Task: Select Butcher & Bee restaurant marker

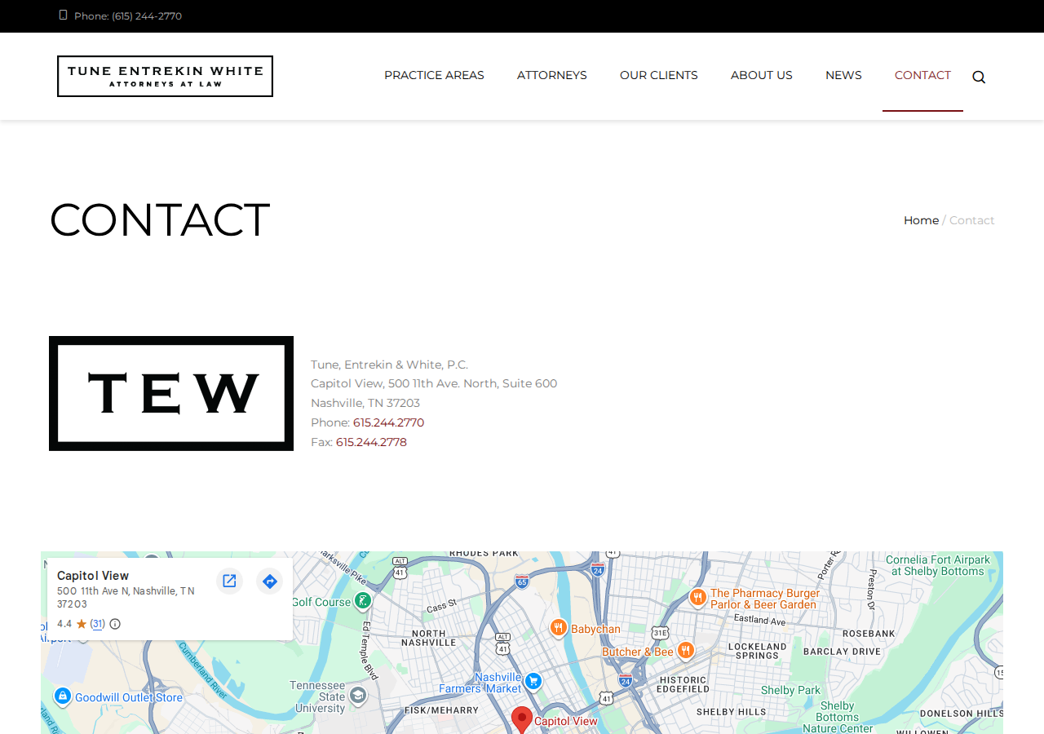Action: pos(685,650)
